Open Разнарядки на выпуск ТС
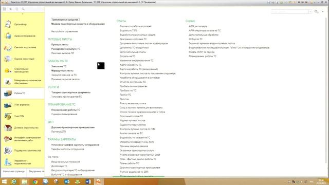This screenshot has height=185, width=329. tap(66, 49)
